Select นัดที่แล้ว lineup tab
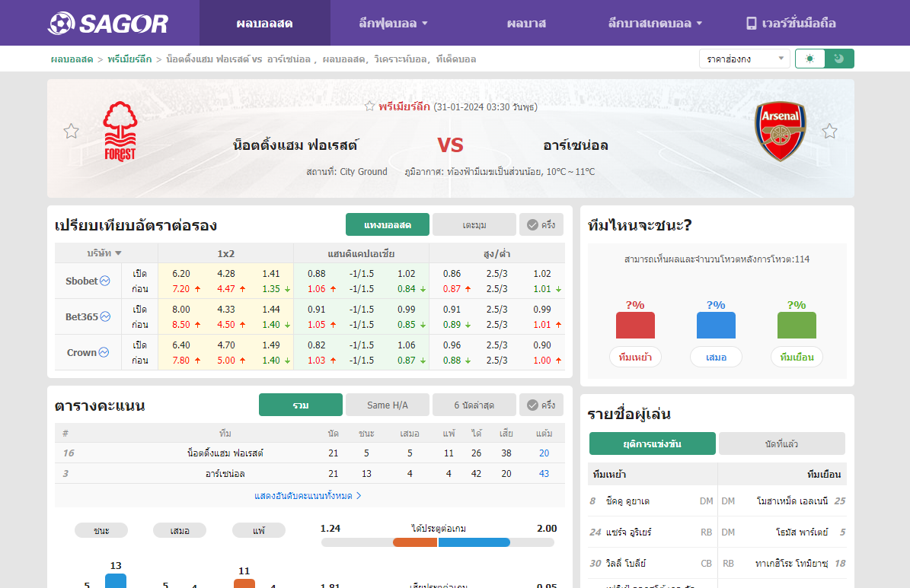Viewport: 910px width, 588px height. pos(782,443)
